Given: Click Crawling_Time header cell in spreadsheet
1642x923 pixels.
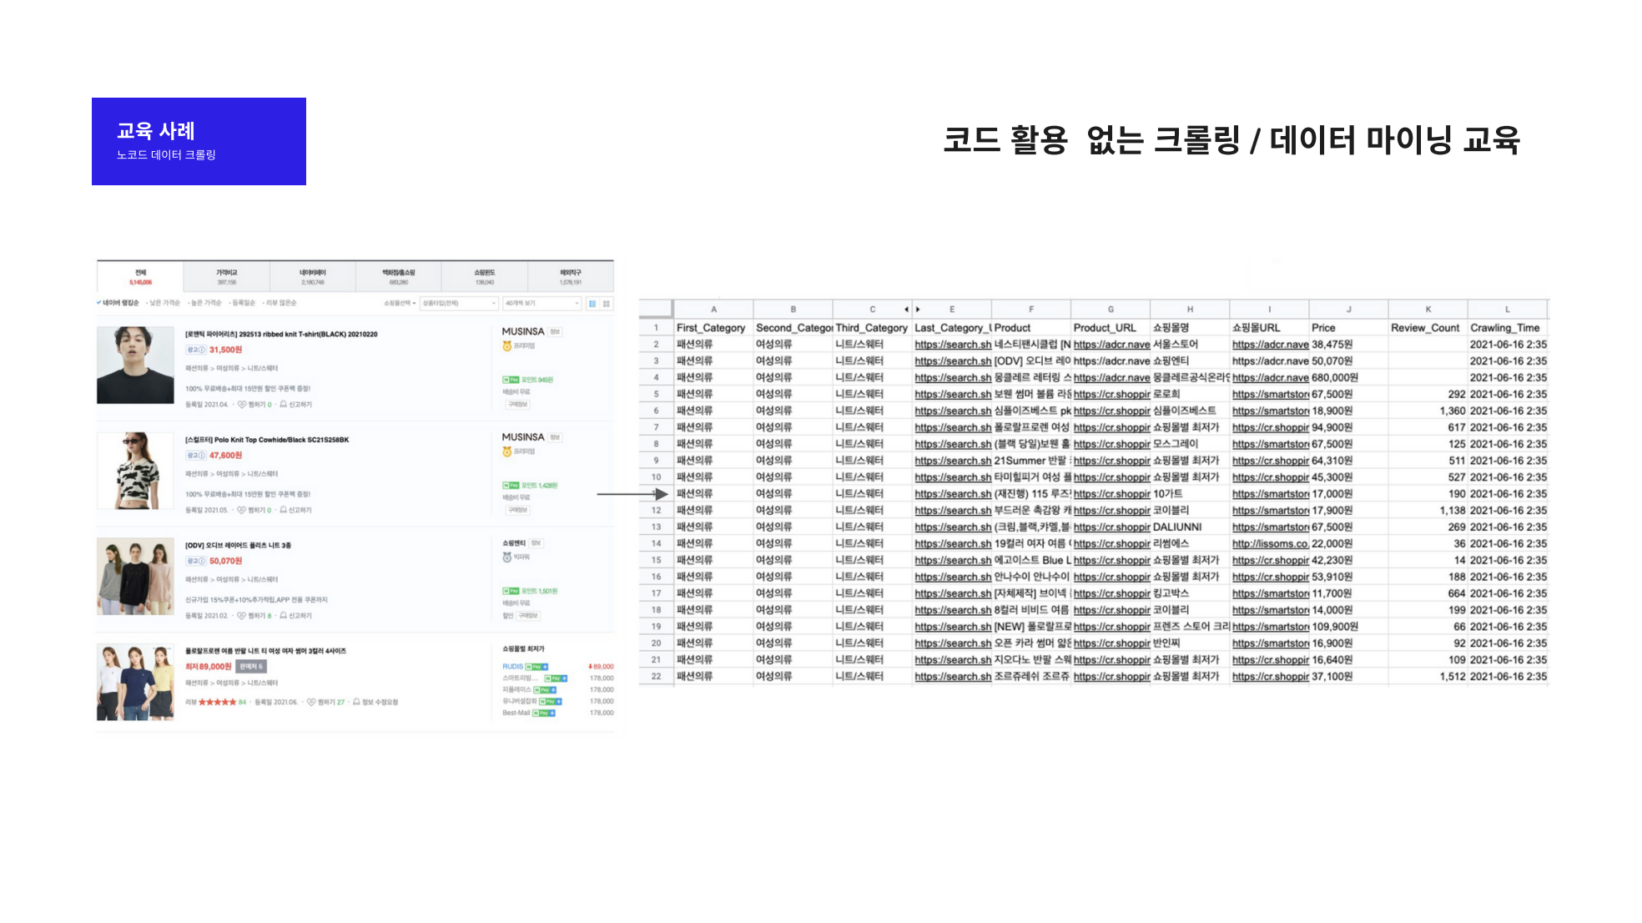Looking at the screenshot, I should point(1507,328).
